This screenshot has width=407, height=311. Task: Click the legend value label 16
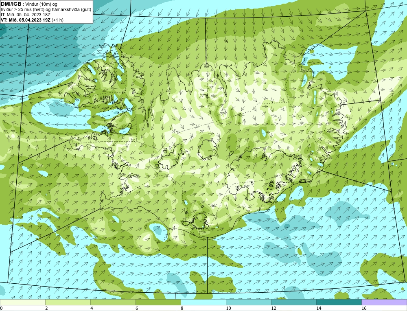click(364, 308)
